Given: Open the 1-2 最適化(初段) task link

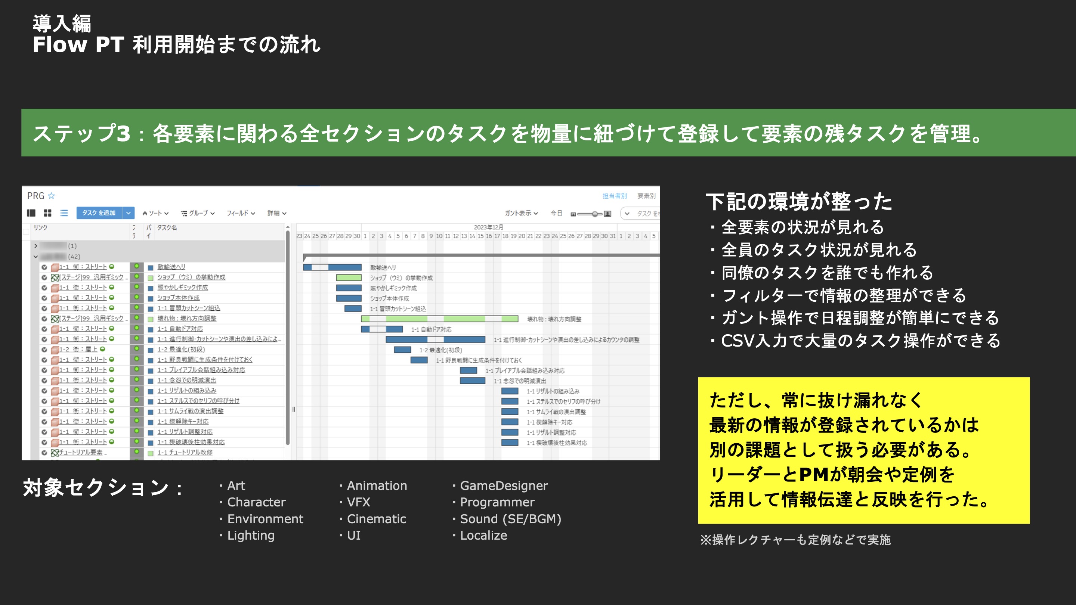Looking at the screenshot, I should (181, 350).
